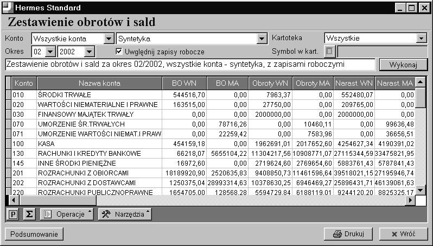
Task: Click the value 18189920,90 cell
Action: click(x=184, y=173)
